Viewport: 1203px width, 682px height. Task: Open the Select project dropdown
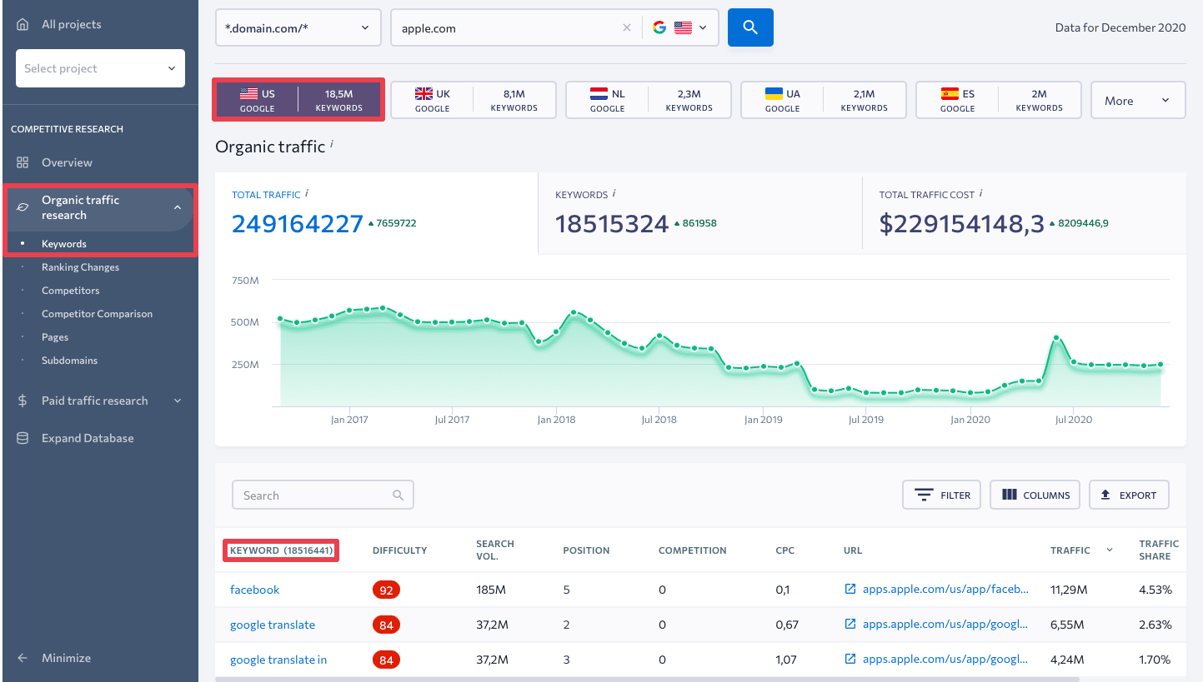100,68
